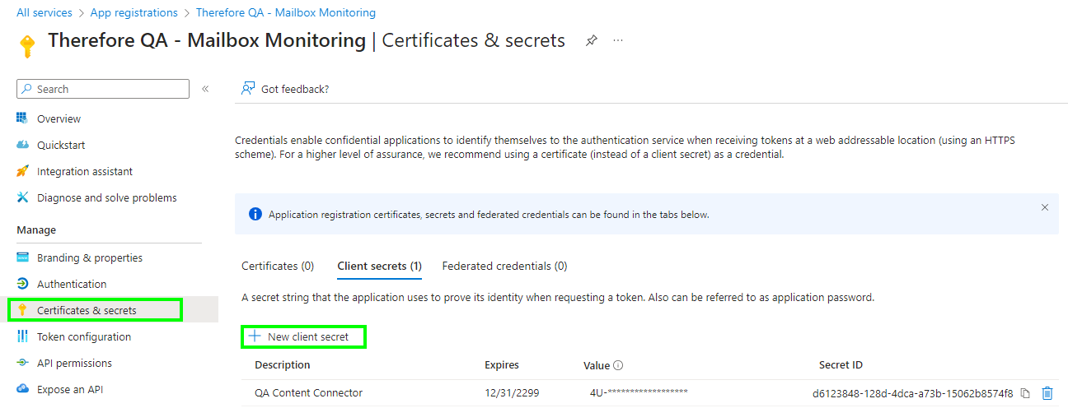
Task: Click the Got feedback? icon button
Action: tap(248, 89)
